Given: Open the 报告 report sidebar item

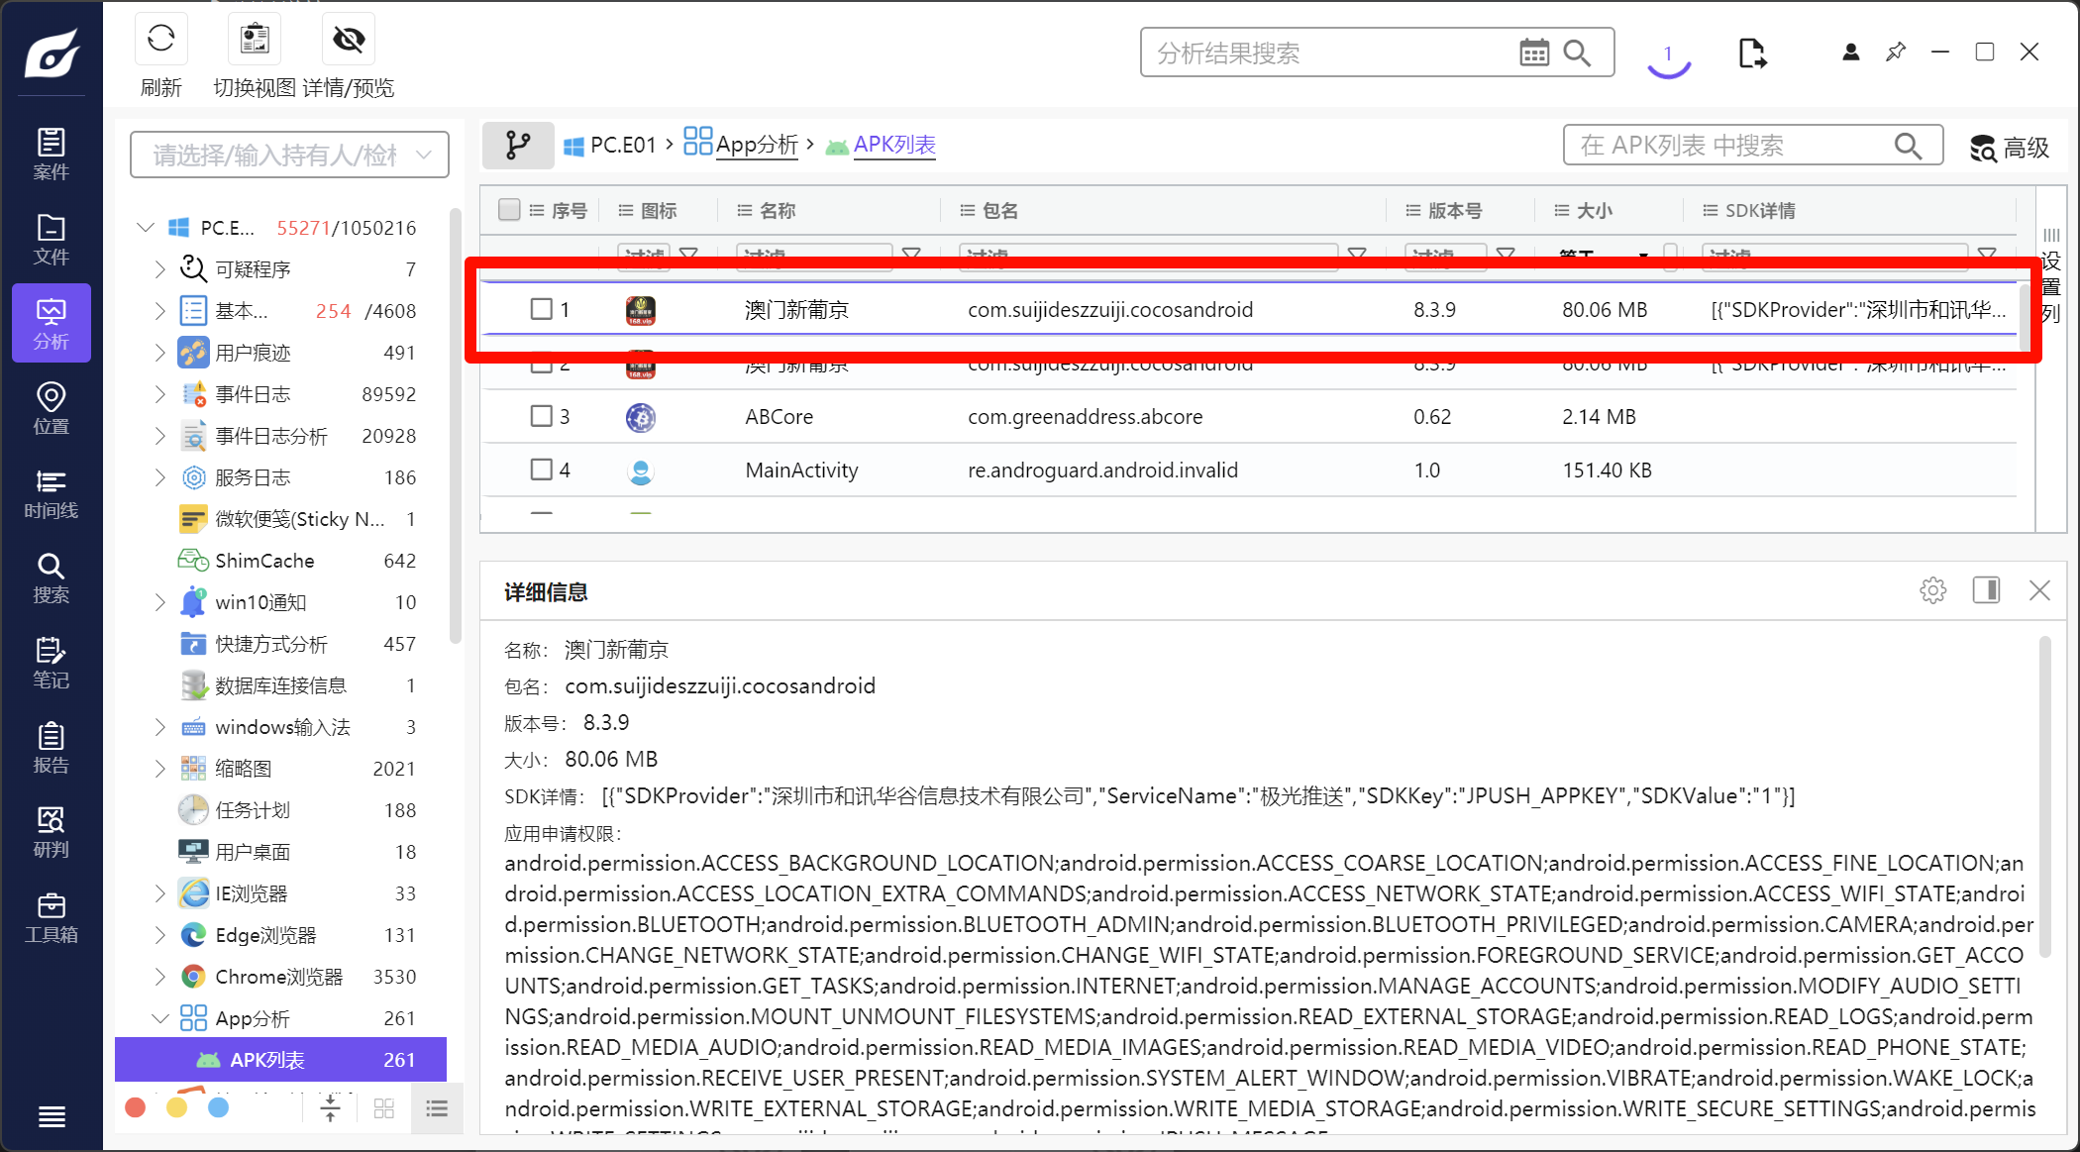Looking at the screenshot, I should [x=52, y=748].
